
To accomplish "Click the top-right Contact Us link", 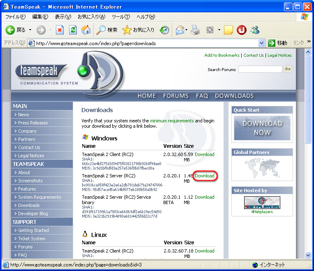I will point(254,55).
